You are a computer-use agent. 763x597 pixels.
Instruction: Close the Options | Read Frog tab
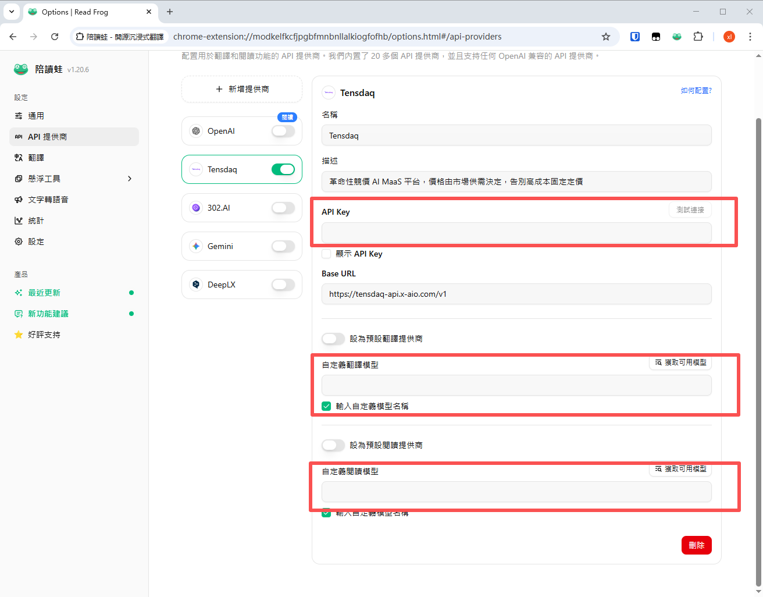tap(149, 12)
